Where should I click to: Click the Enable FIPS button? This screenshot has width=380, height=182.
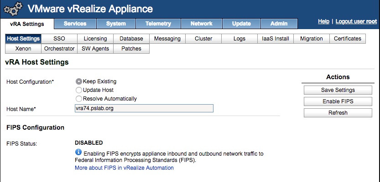pyautogui.click(x=338, y=101)
